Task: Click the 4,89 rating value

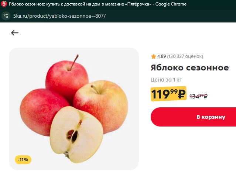Action: (x=162, y=56)
